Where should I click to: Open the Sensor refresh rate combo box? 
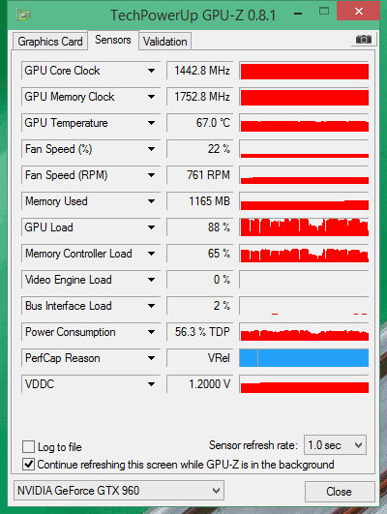[x=335, y=445]
